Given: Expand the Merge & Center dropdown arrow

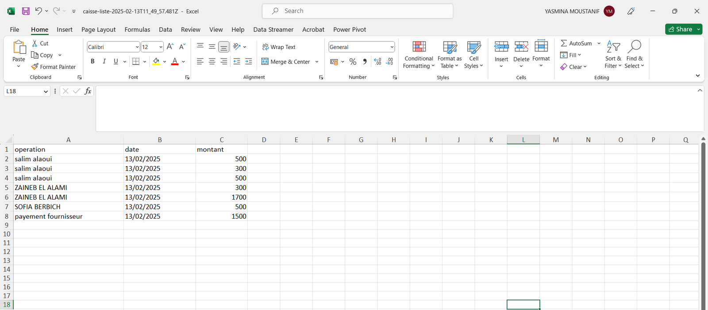Looking at the screenshot, I should pyautogui.click(x=317, y=62).
